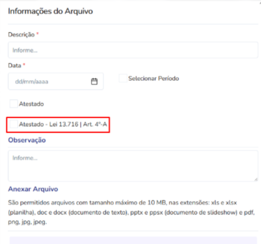261x244 pixels.
Task: Grab the Observação textarea resize handle
Action: click(256, 179)
